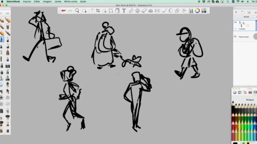
Task: Open the Imagem menu
Action: pos(47,2)
